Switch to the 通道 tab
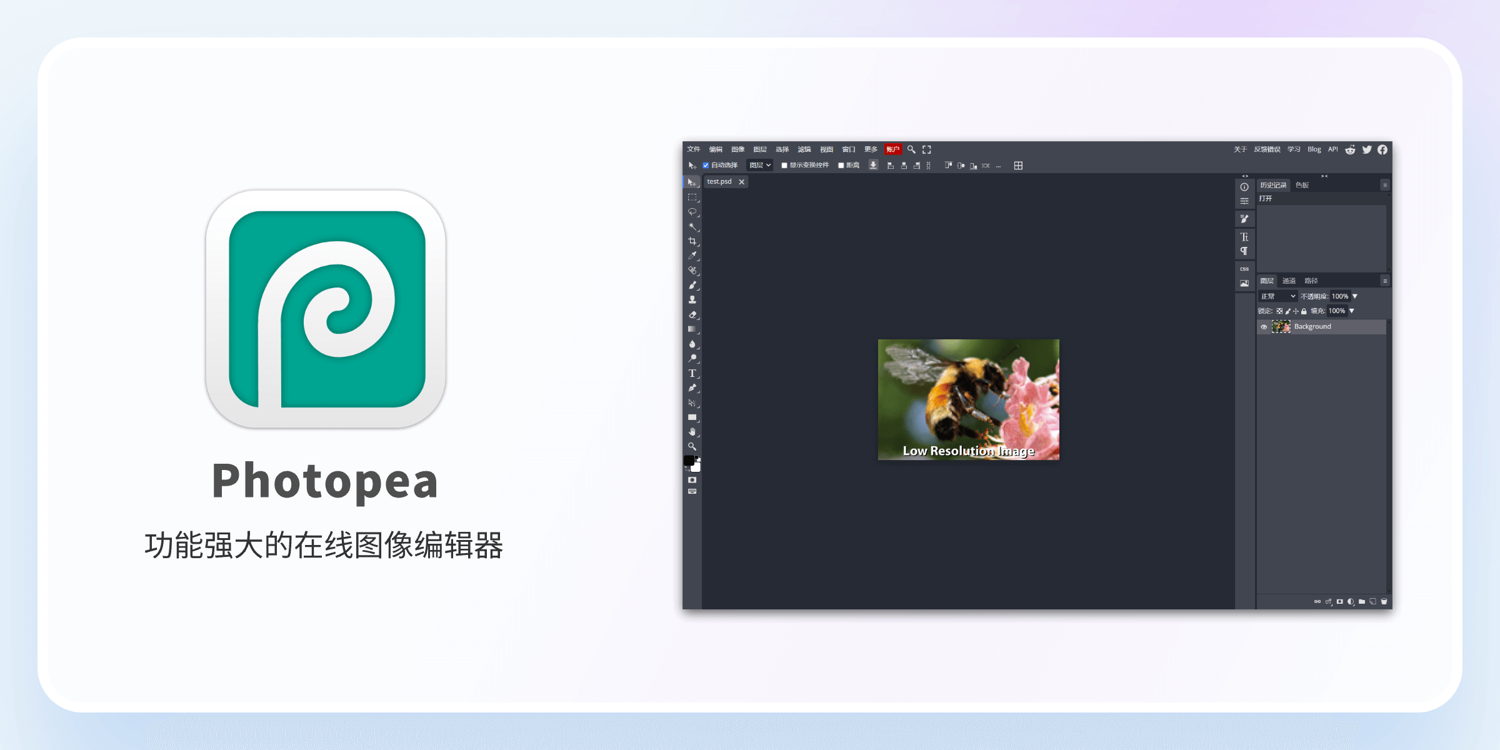Screen dimensions: 1500x750 [x=1289, y=281]
